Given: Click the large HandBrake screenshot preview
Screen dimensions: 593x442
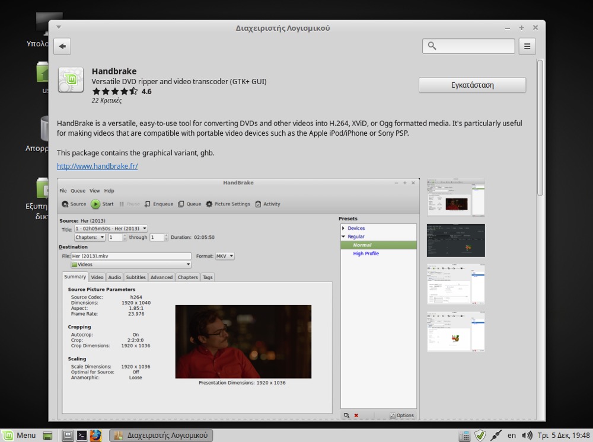Looking at the screenshot, I should click(x=238, y=299).
